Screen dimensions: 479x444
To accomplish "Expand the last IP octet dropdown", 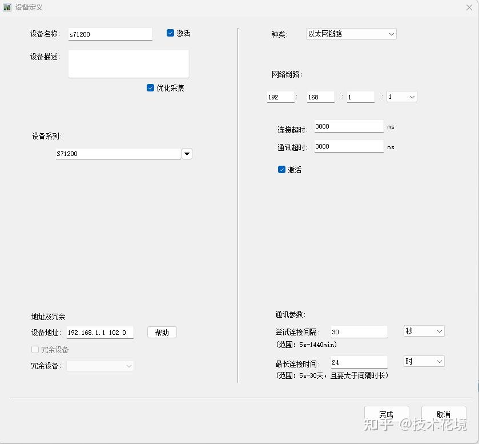I will 411,97.
